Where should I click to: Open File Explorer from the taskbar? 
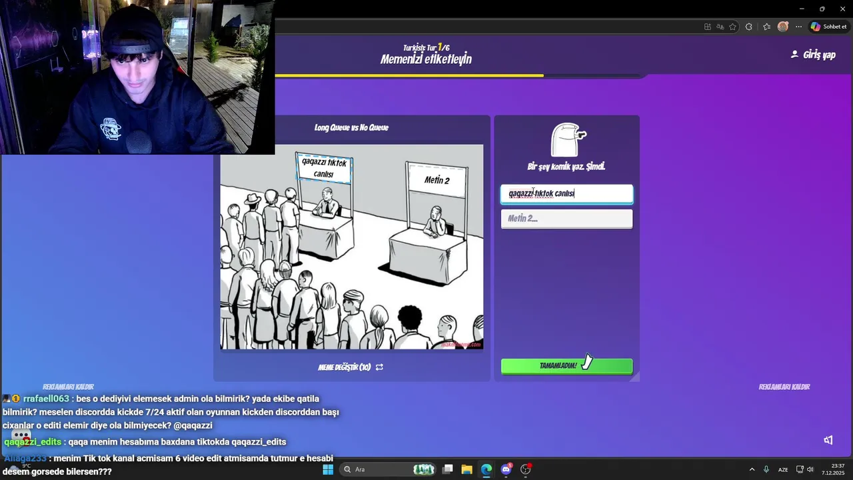(x=466, y=469)
